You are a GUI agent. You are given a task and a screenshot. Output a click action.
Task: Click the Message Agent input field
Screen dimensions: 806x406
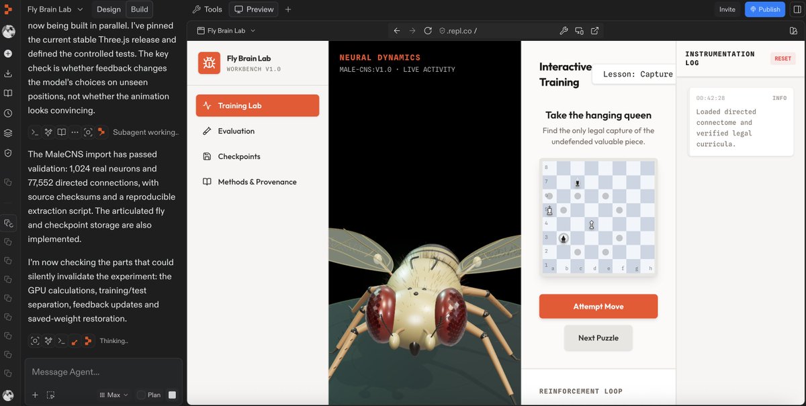(x=103, y=372)
